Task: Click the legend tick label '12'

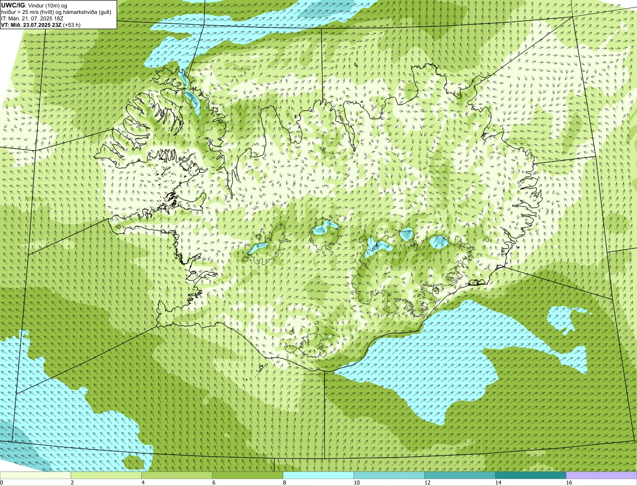Action: pyautogui.click(x=427, y=483)
